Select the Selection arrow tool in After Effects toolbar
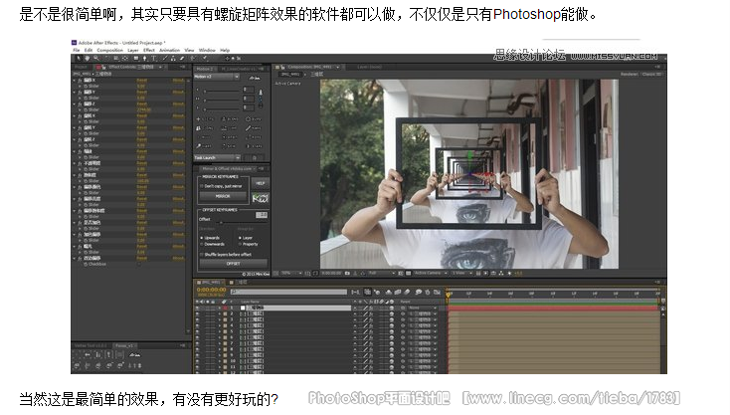The width and height of the screenshot is (730, 415). 80,59
